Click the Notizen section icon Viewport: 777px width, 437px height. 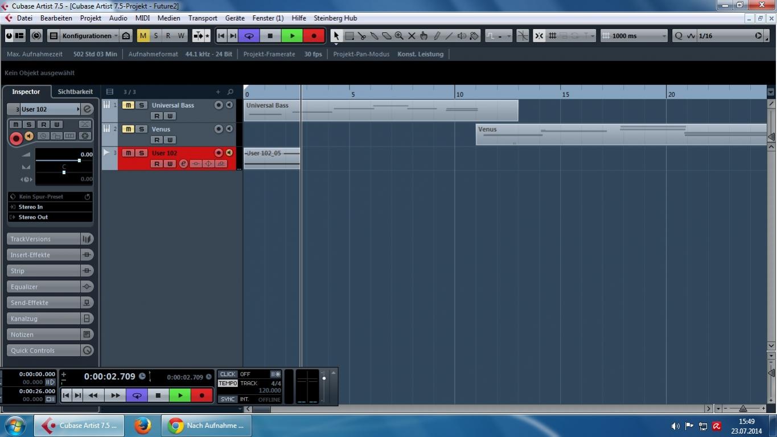[87, 334]
